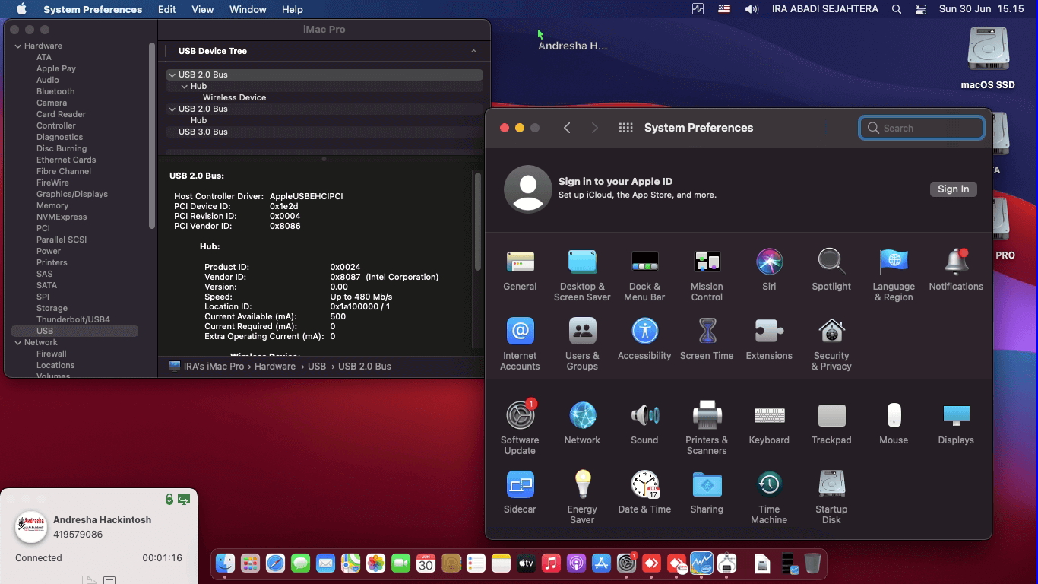Open Displays preferences pane
Viewport: 1038px width, 584px height.
pos(956,424)
